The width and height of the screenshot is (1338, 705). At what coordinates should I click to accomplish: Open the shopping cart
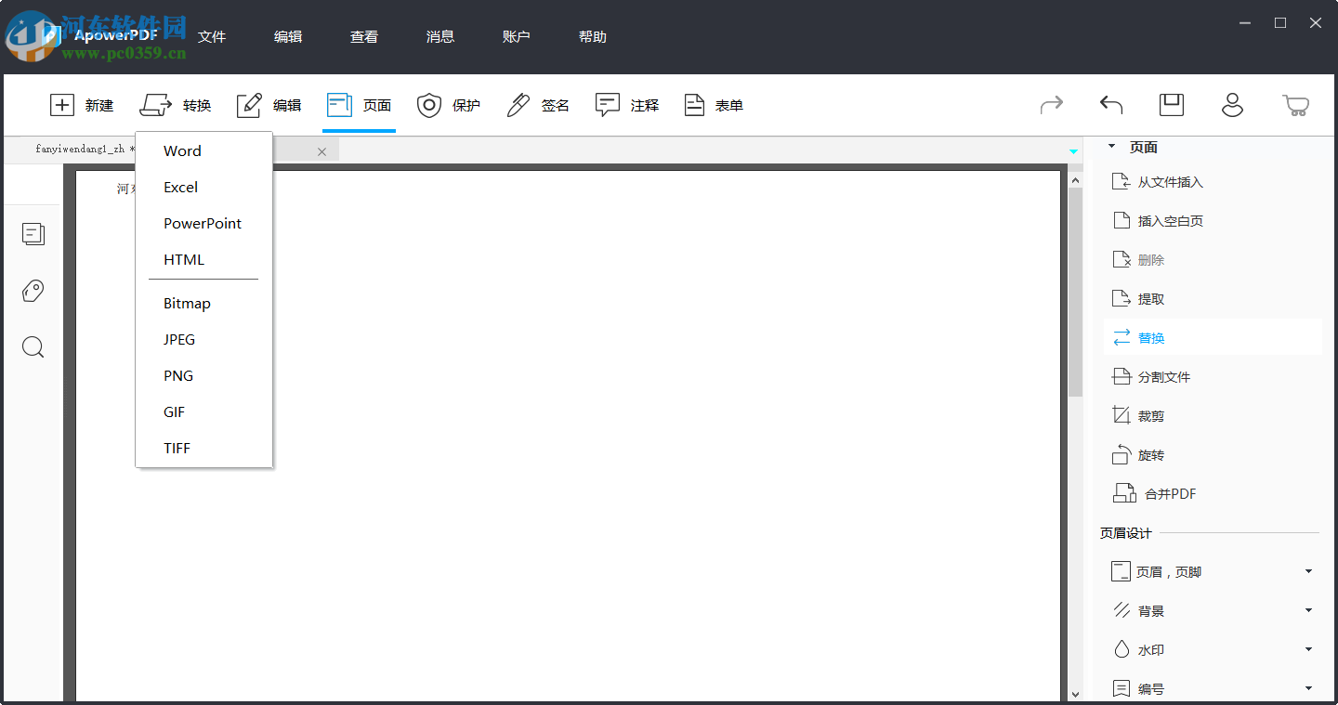(x=1297, y=105)
